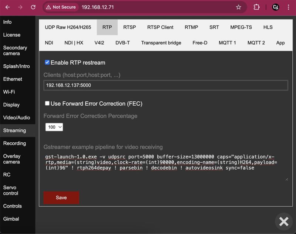296x234 pixels.
Task: Select the SRT tab
Action: pyautogui.click(x=214, y=27)
